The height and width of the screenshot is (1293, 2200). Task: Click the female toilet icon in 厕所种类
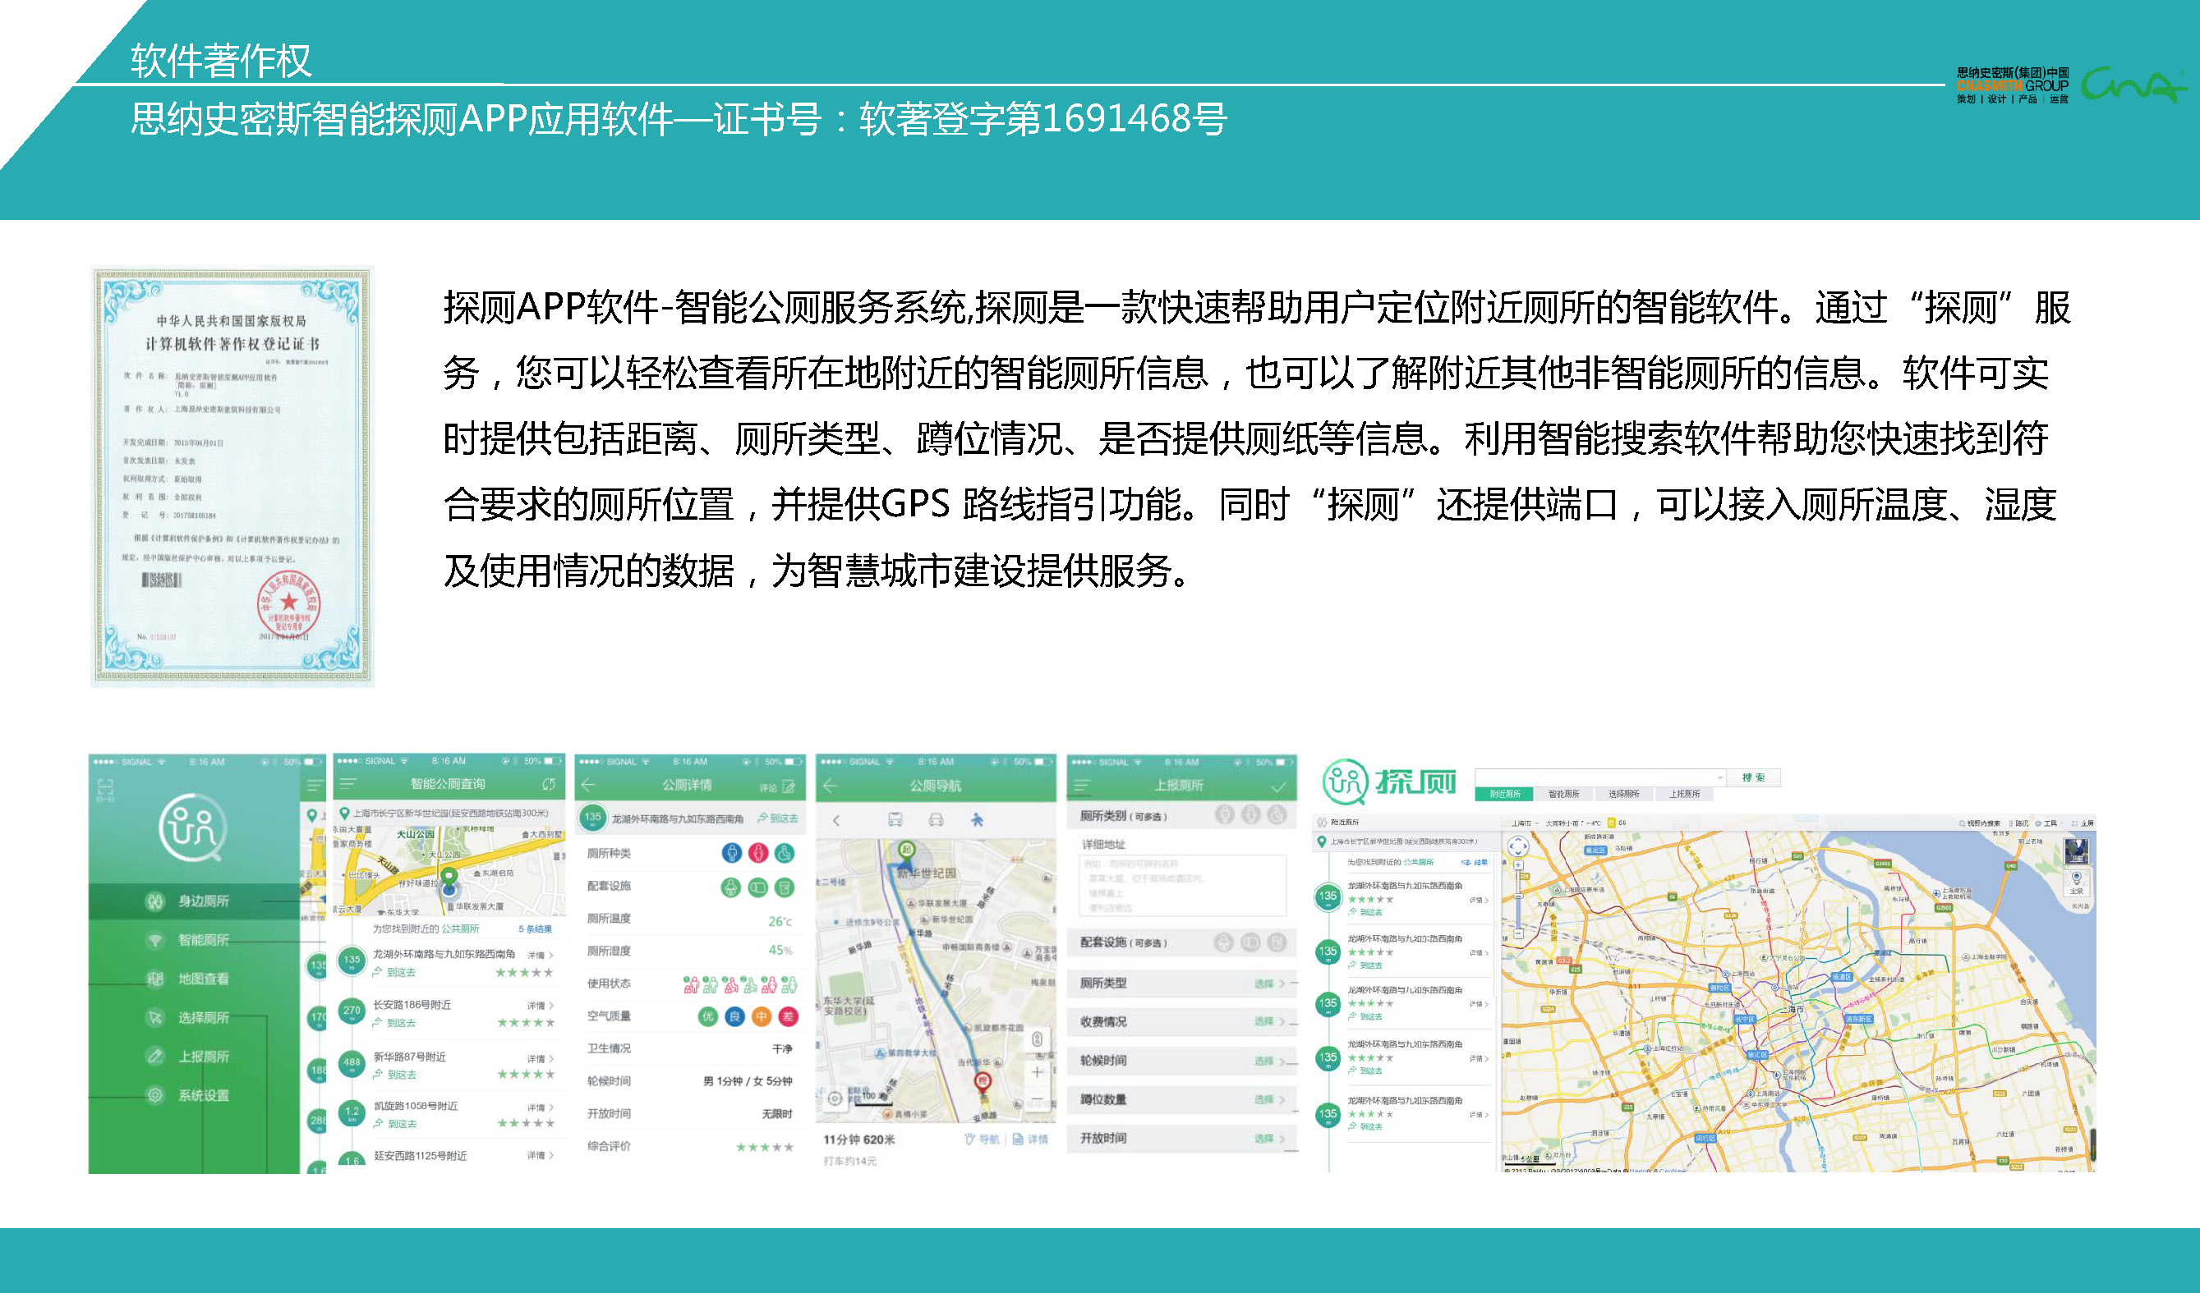coord(758,853)
